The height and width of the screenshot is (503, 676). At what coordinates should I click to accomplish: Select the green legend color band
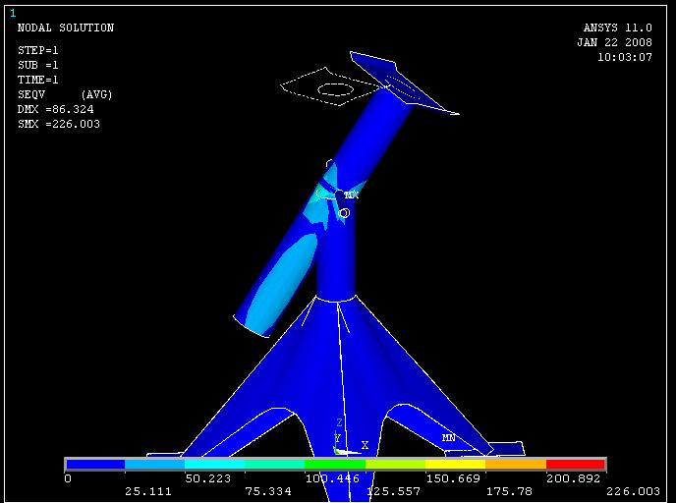click(x=335, y=465)
